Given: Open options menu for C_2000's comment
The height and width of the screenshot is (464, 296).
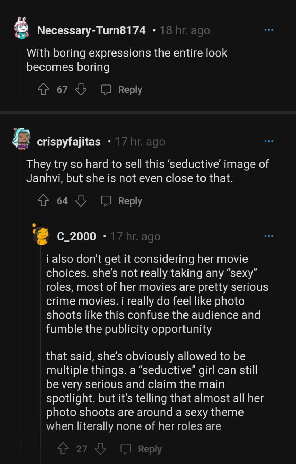Looking at the screenshot, I should coord(268,236).
